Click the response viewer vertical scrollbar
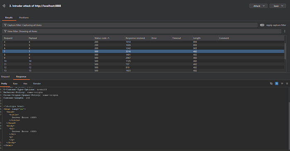290x151 pixels. coord(289,125)
